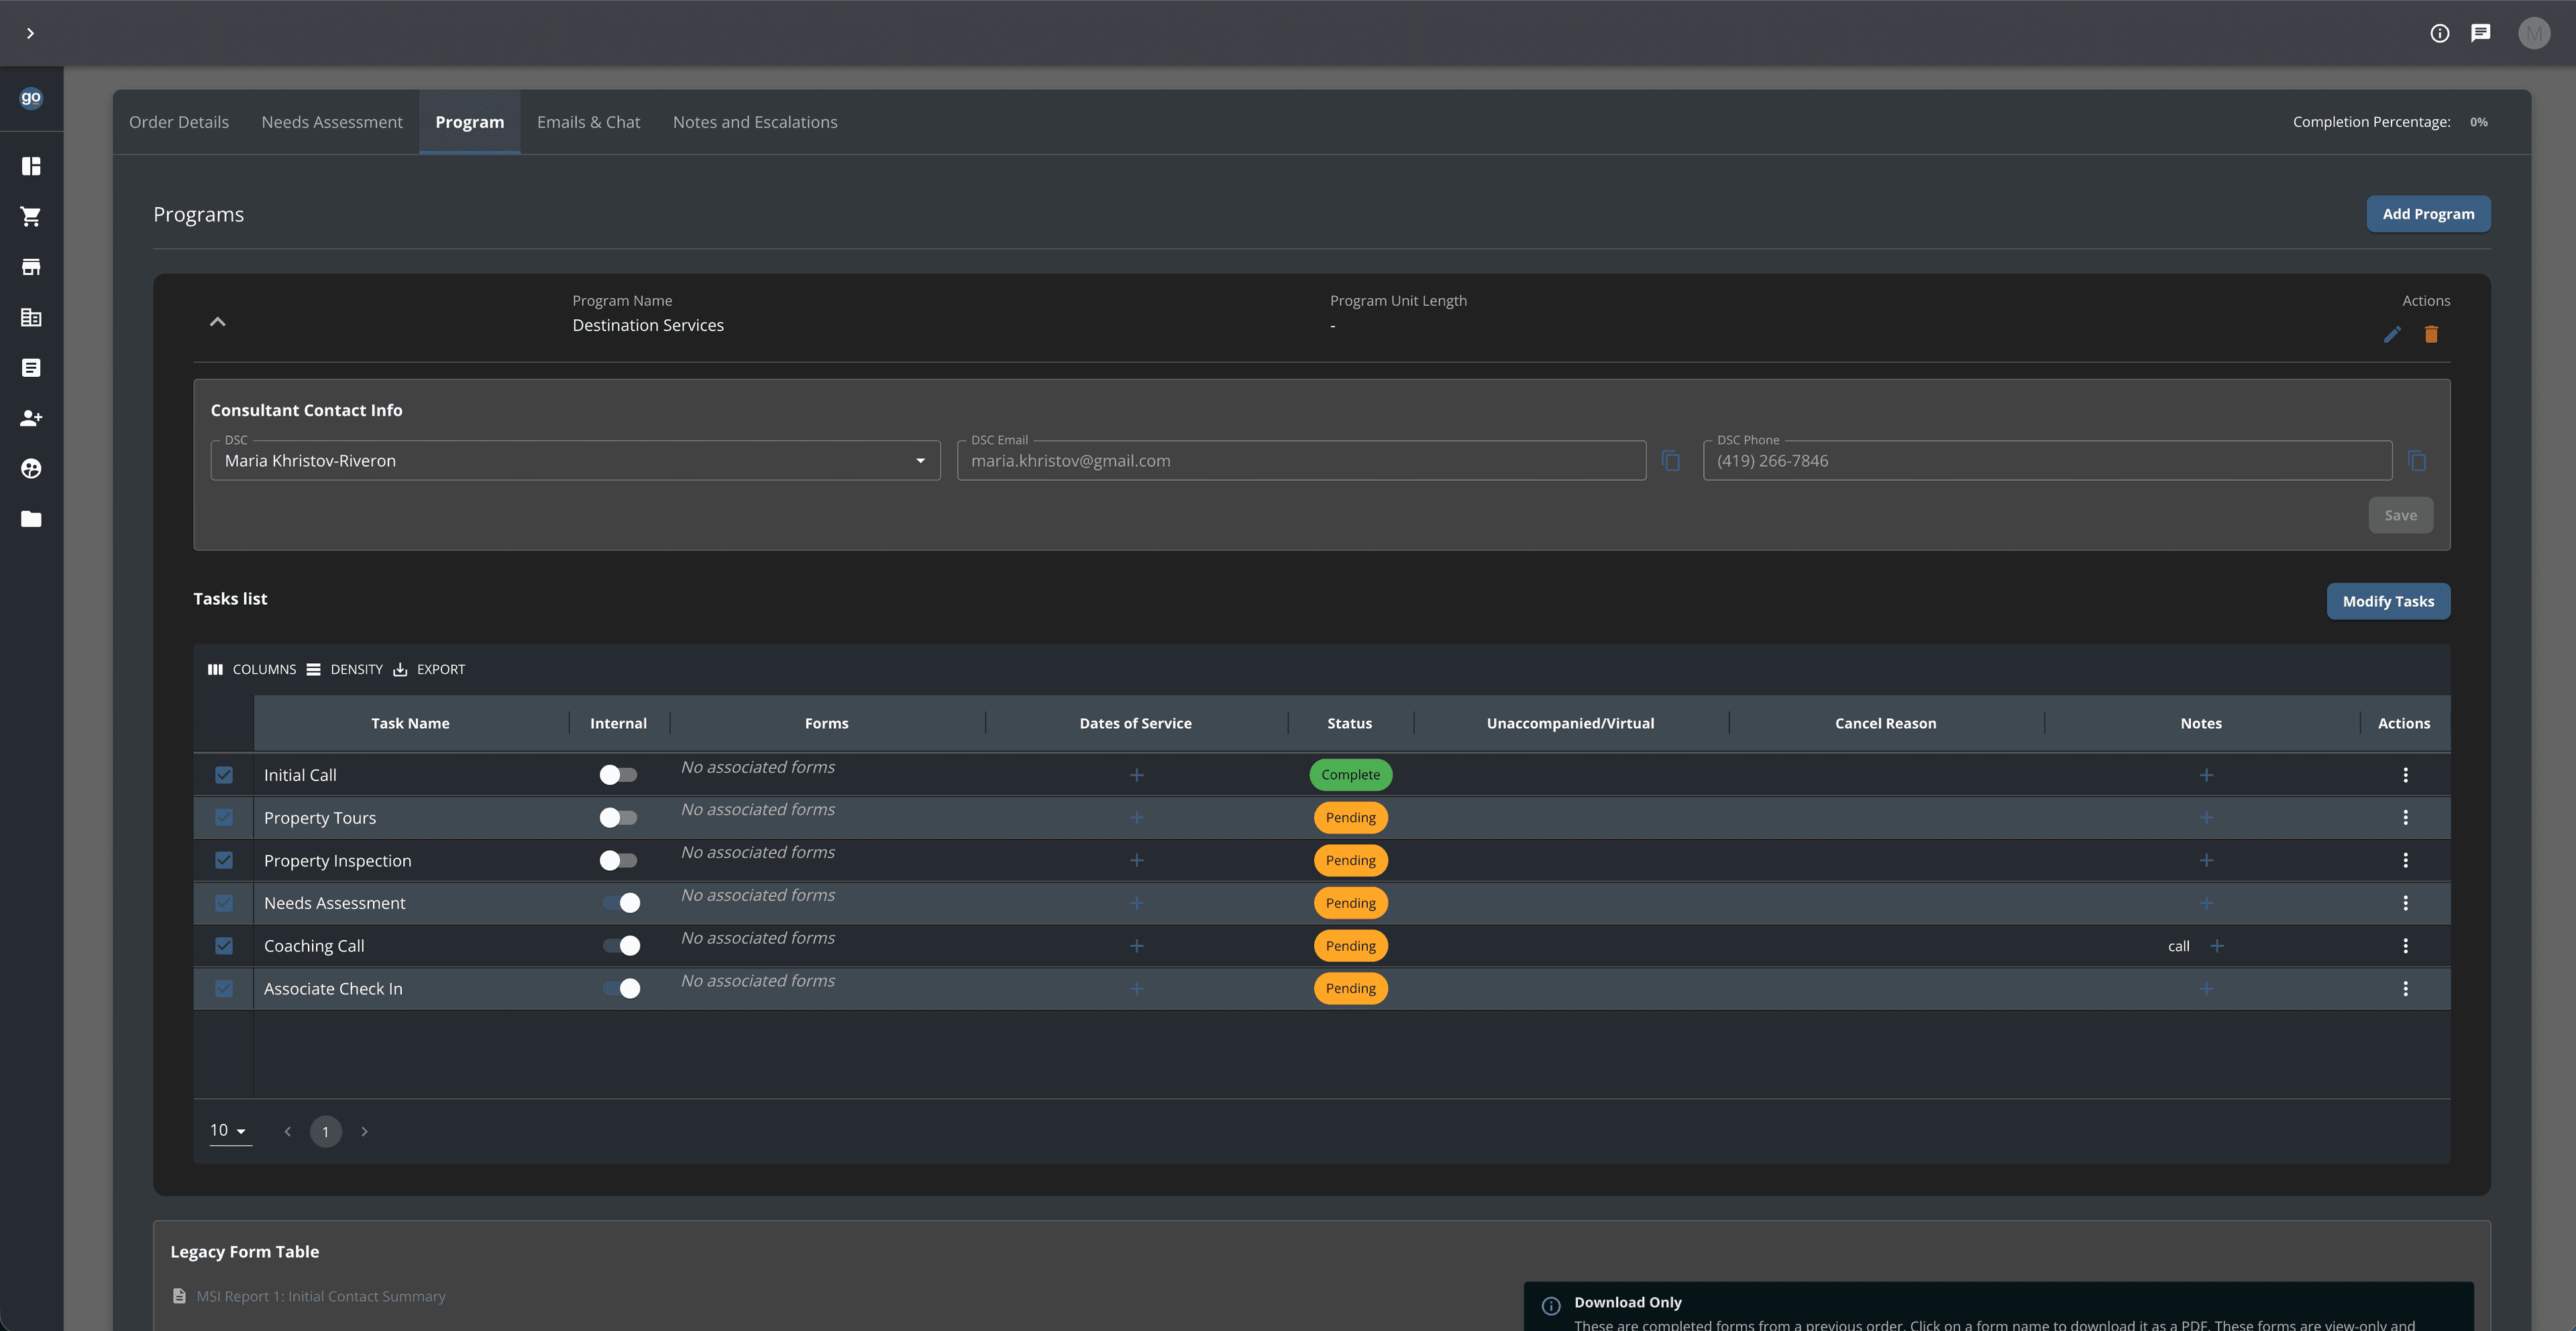Viewport: 2576px width, 1331px height.
Task: Click Pending status badge for Property Tours
Action: [1350, 817]
